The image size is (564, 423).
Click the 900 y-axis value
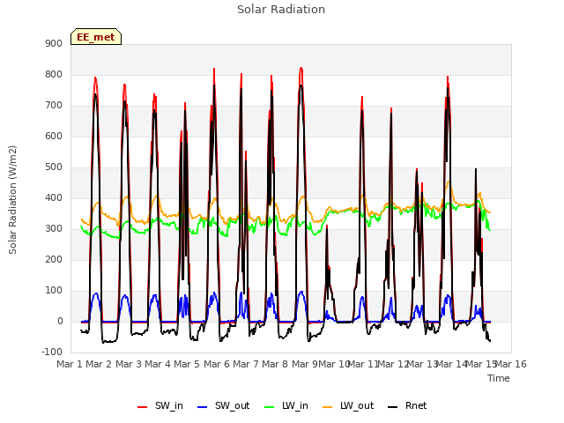coord(54,43)
